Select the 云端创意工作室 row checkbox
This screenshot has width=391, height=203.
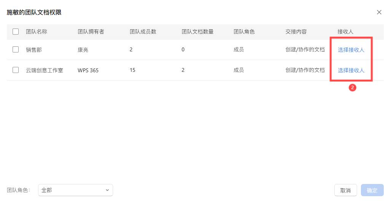[x=16, y=70]
